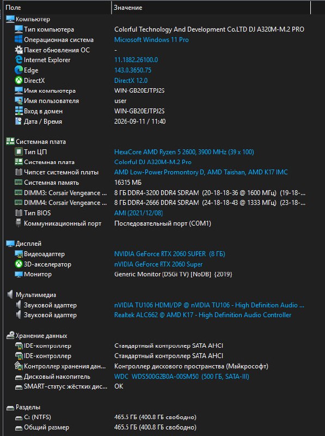Click the graphics card icon beside Видеоадаптер
Image resolution: width=325 pixels, height=436 pixels.
pyautogui.click(x=19, y=254)
